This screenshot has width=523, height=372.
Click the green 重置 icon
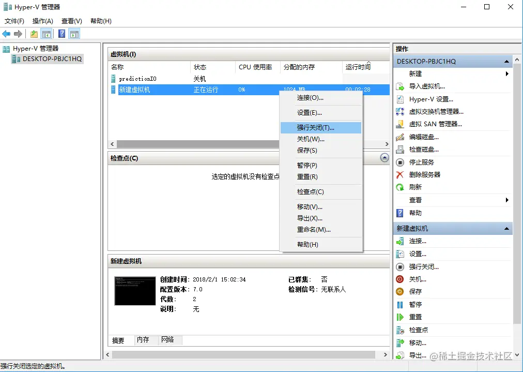(400, 317)
